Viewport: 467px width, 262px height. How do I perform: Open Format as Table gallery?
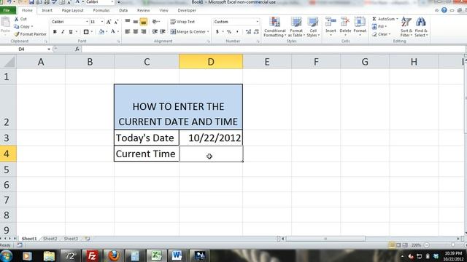[x=296, y=27]
